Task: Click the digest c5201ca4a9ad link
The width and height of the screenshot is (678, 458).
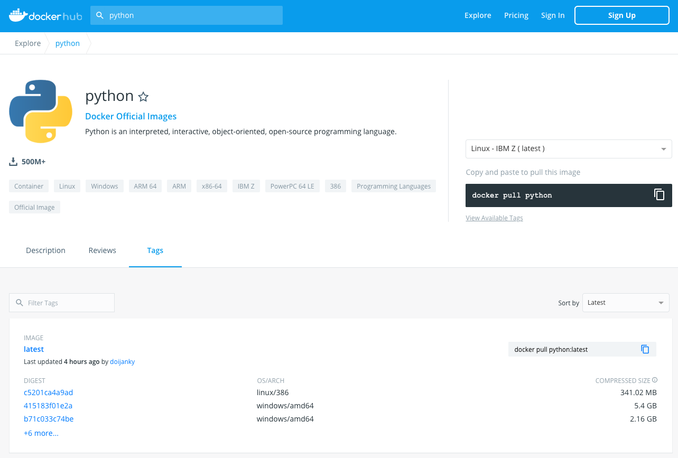Action: [48, 392]
